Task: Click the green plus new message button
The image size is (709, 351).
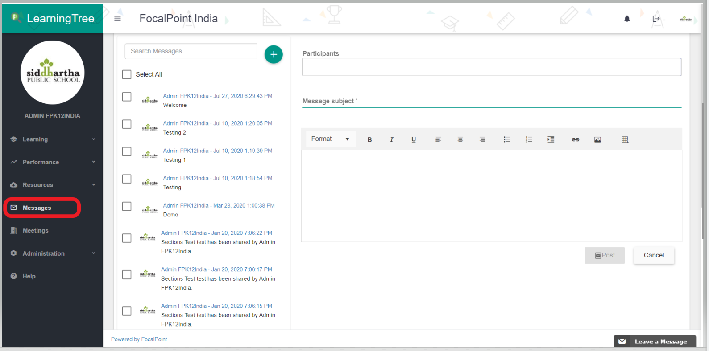Action: pyautogui.click(x=274, y=54)
